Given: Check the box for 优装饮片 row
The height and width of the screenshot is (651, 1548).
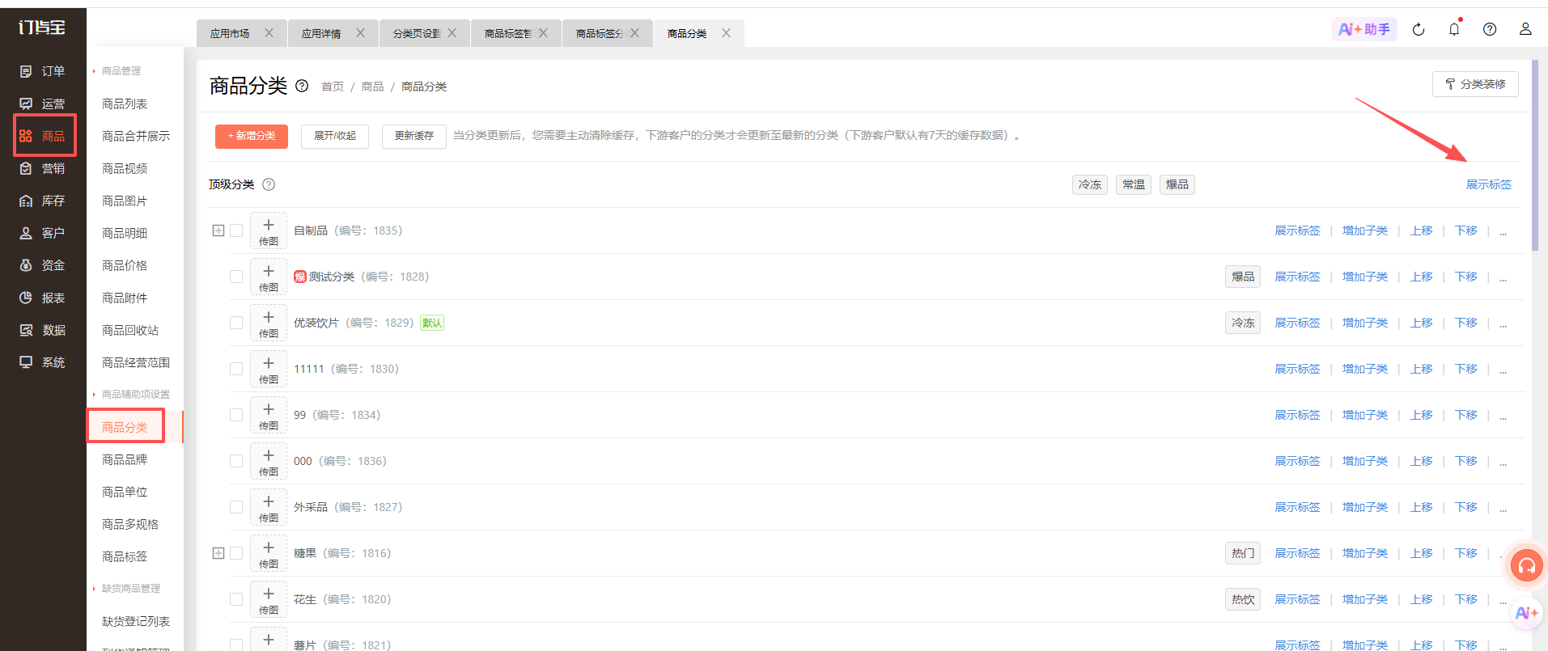Looking at the screenshot, I should click(x=236, y=323).
